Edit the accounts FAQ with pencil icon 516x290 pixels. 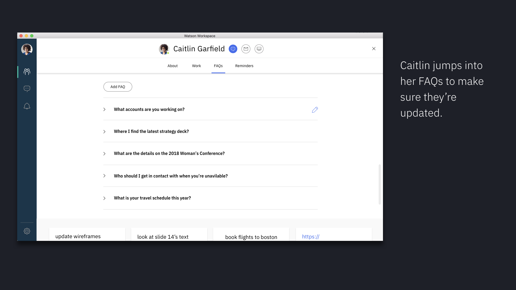315,110
